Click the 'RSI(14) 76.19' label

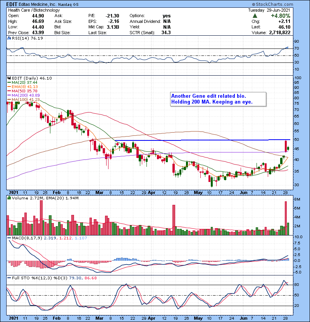point(28,38)
